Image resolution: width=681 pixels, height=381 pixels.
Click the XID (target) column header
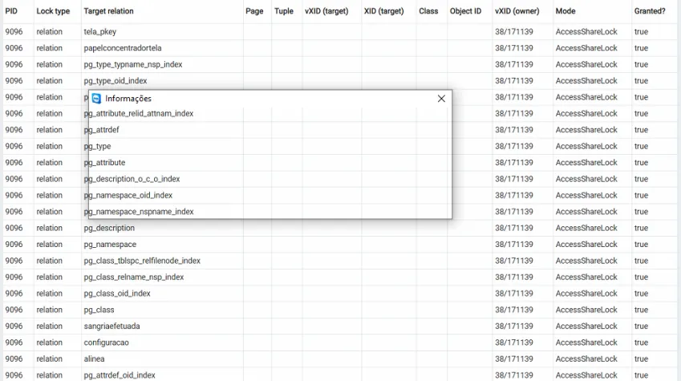384,11
